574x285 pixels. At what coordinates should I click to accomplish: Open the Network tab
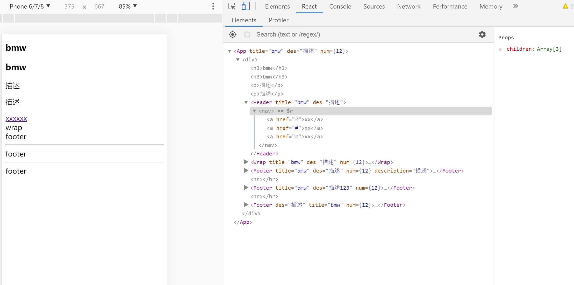pos(409,6)
